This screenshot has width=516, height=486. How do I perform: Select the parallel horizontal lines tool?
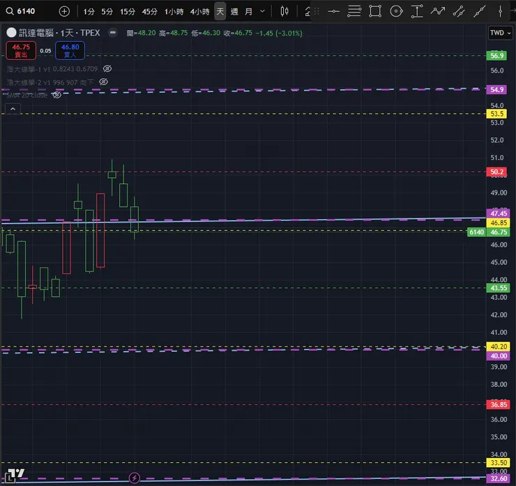click(354, 12)
